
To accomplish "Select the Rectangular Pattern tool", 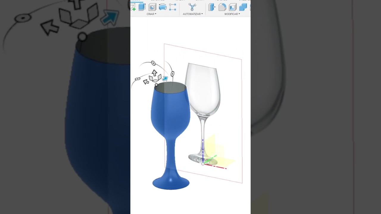I will (x=173, y=7).
